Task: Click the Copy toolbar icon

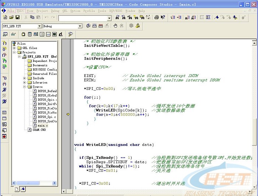Action: (x=32, y=17)
